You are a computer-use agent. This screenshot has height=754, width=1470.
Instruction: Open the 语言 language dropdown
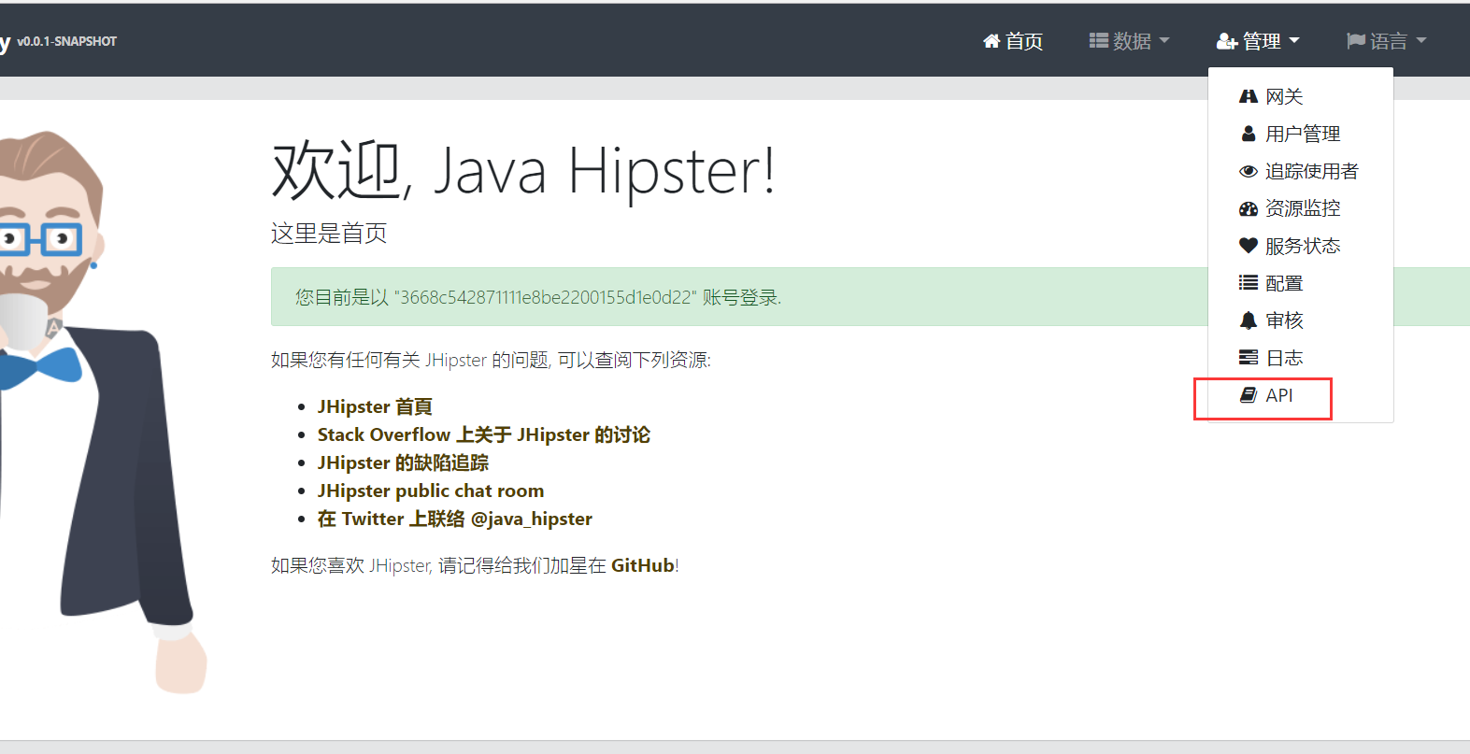[x=1386, y=41]
